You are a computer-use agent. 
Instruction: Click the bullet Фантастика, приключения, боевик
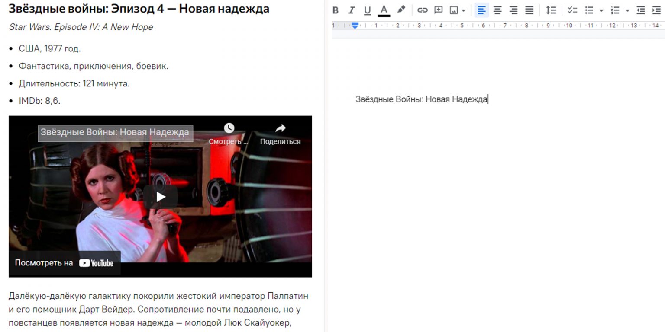(94, 66)
